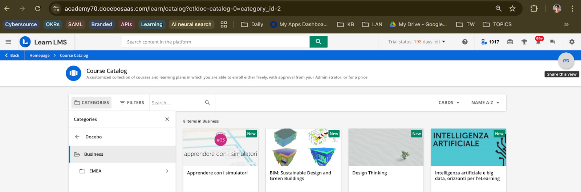
Task: Open the chat messages icon
Action: click(x=552, y=42)
